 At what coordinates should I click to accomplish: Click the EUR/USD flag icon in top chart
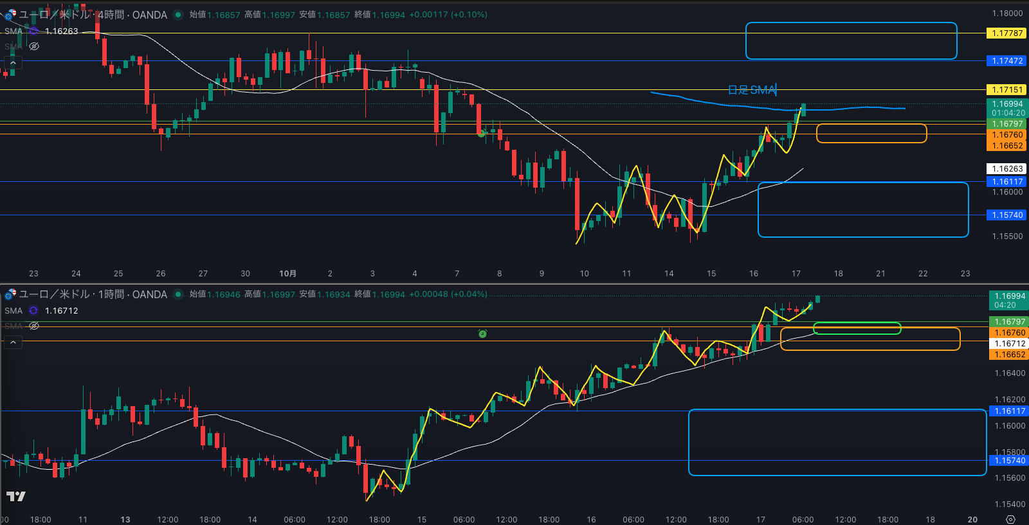[x=10, y=14]
